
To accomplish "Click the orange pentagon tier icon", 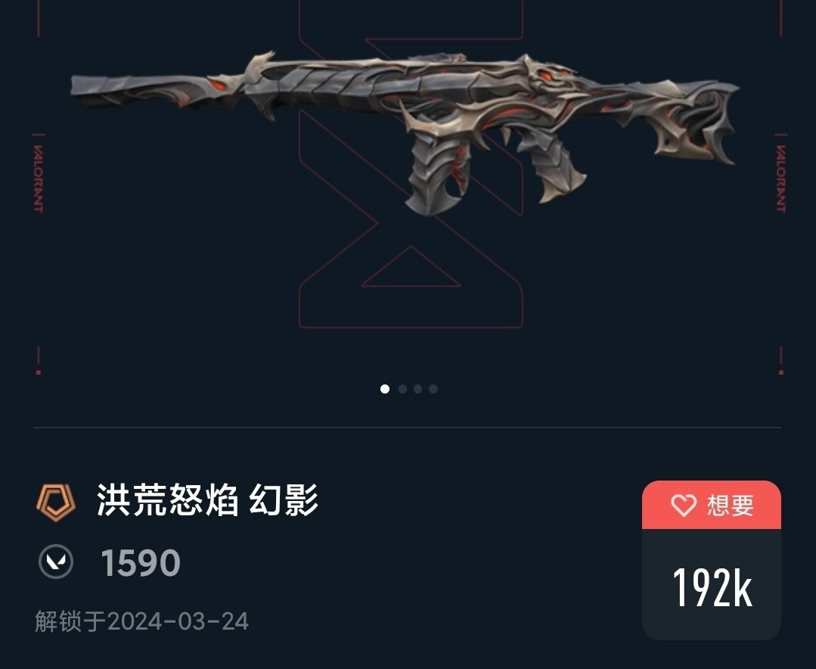I will point(56,503).
